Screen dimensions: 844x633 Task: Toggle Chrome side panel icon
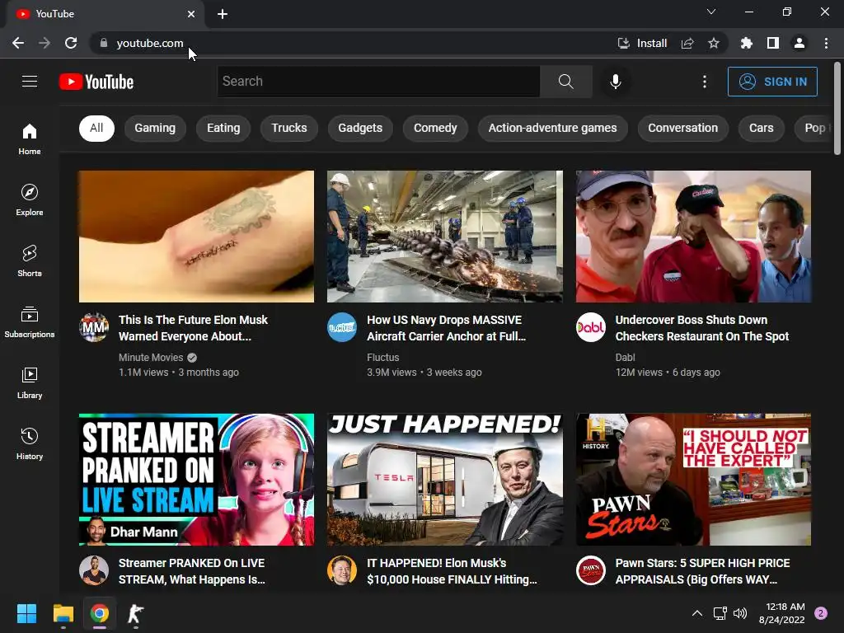pyautogui.click(x=773, y=43)
